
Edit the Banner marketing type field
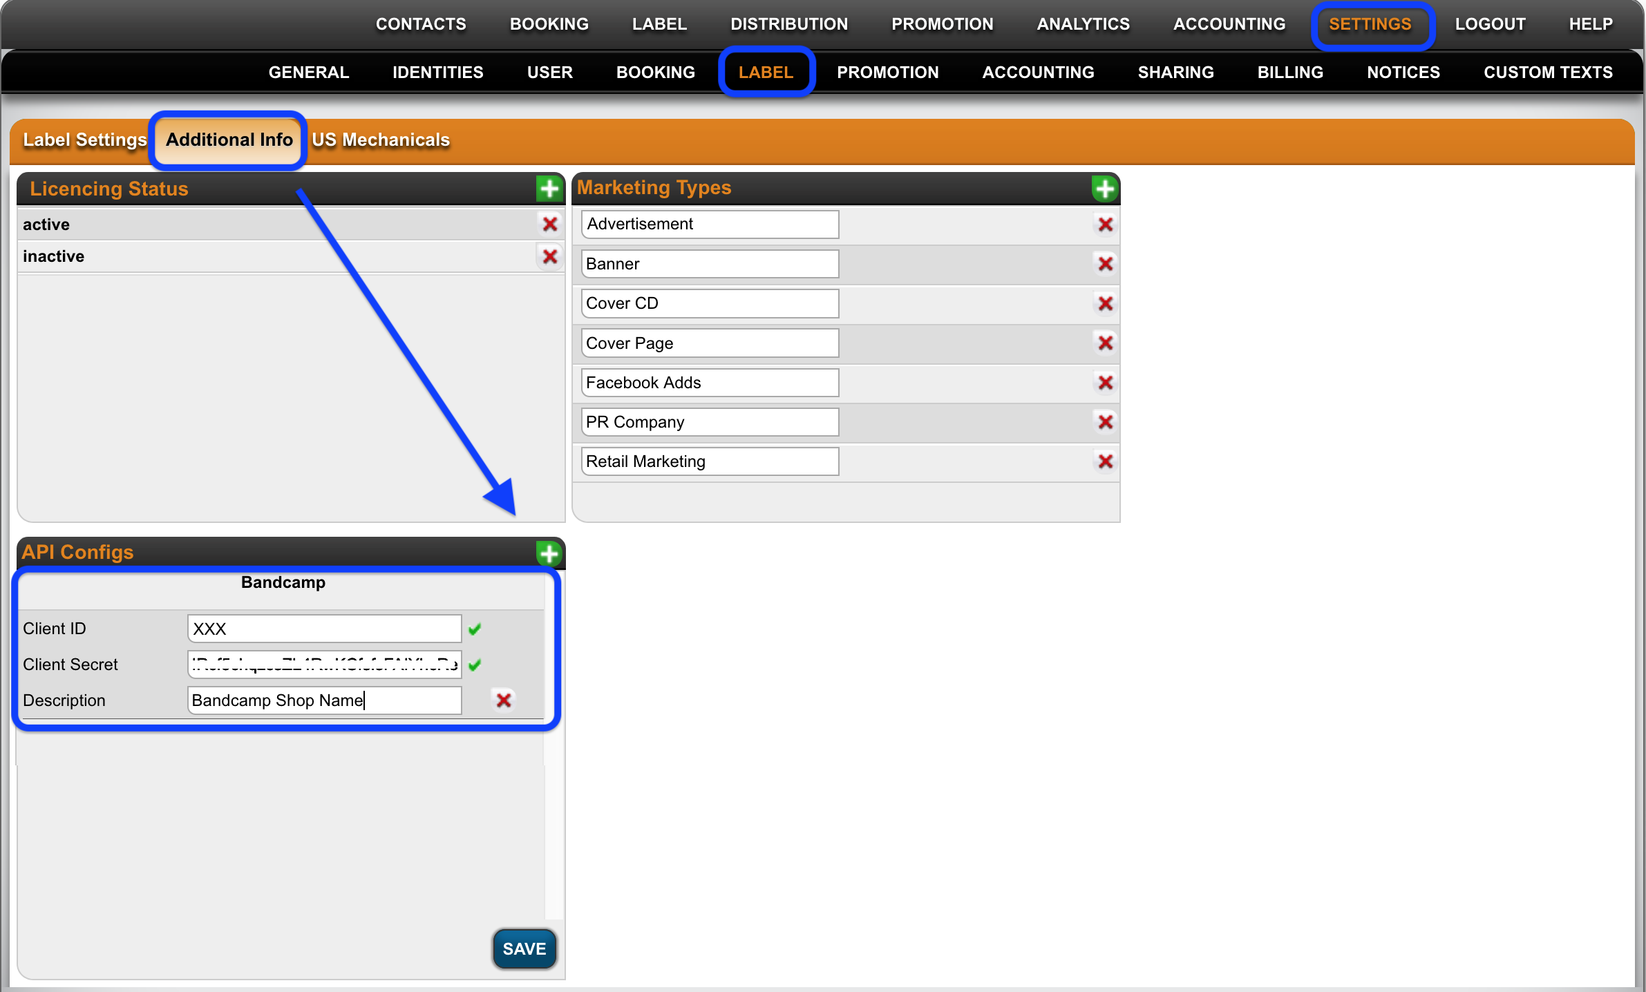(x=710, y=264)
